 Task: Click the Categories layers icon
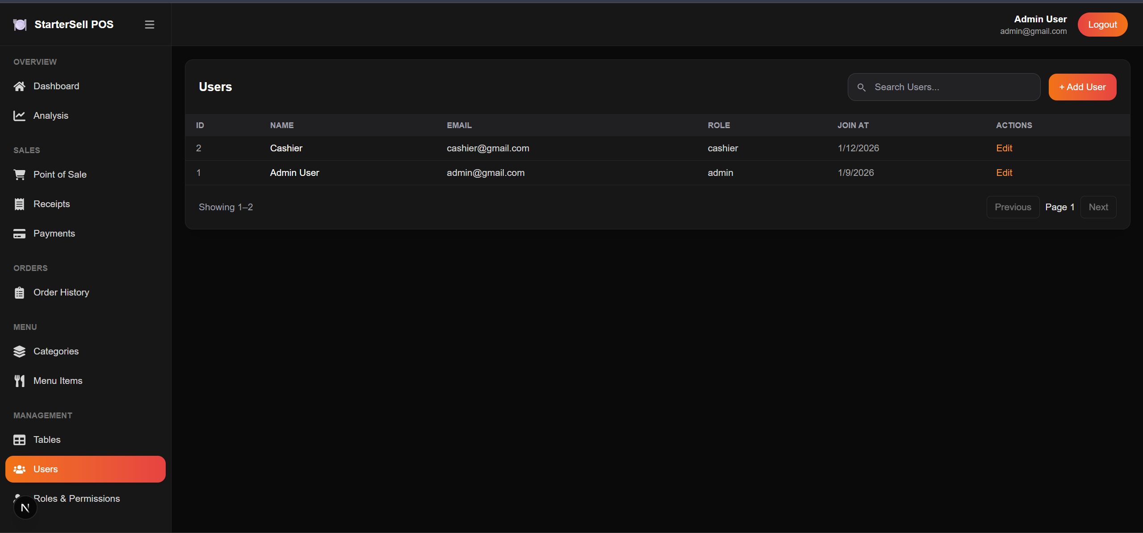(19, 351)
